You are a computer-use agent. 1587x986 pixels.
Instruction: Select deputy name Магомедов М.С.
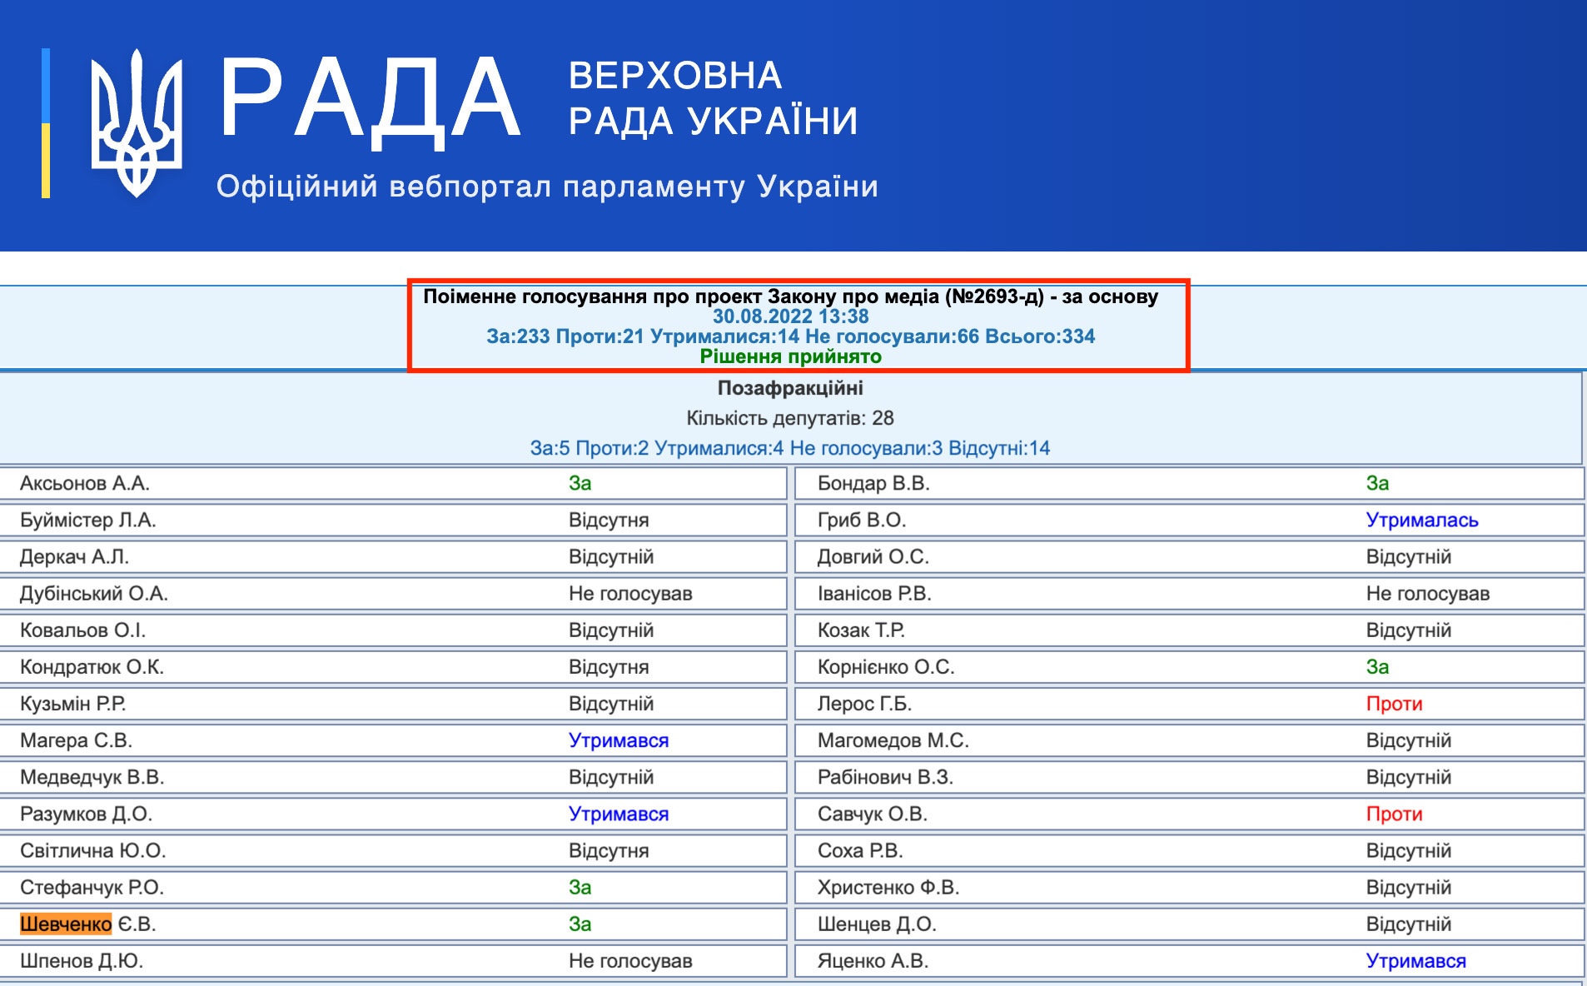[x=893, y=739]
